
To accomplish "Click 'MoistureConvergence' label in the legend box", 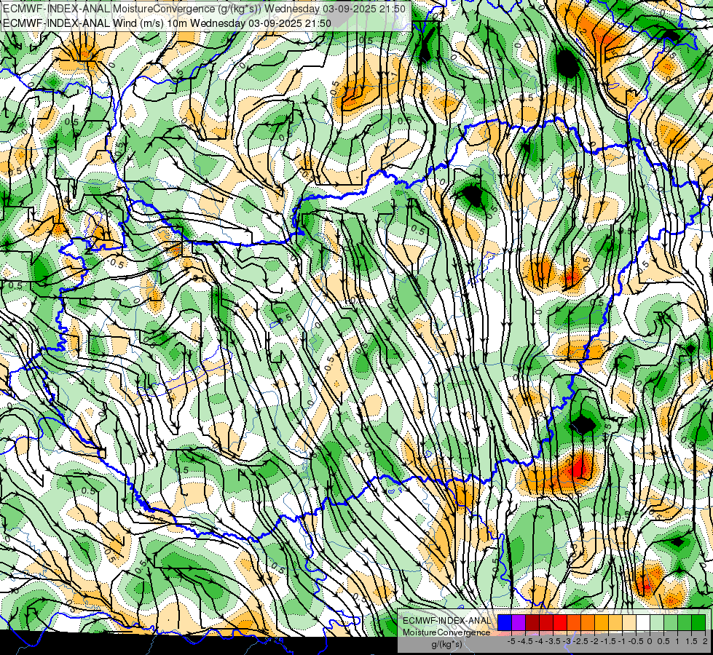I will [x=446, y=632].
